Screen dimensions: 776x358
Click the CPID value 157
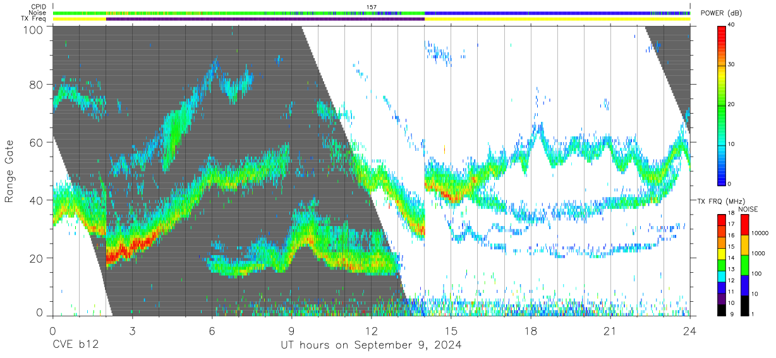371,7
